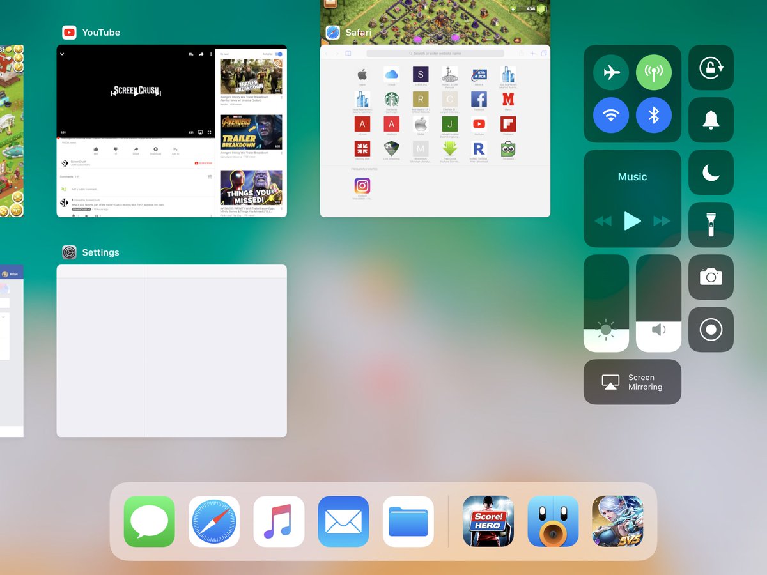Open Tweetbot bird icon in the dock
The image size is (767, 575).
pos(553,521)
